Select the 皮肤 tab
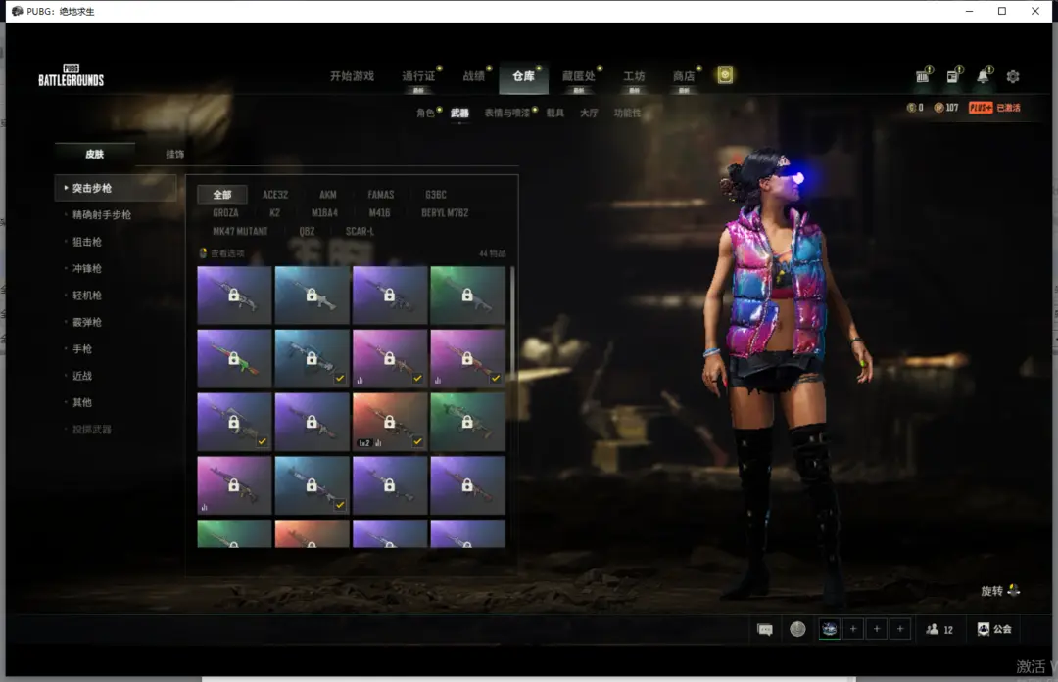This screenshot has width=1058, height=682. pyautogui.click(x=94, y=154)
